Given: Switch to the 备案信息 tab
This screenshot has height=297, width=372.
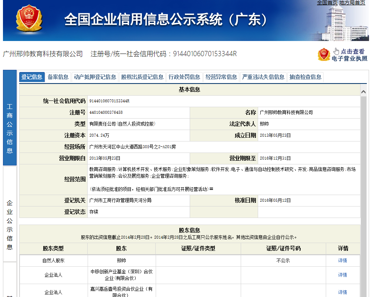Looking at the screenshot, I should (x=58, y=77).
